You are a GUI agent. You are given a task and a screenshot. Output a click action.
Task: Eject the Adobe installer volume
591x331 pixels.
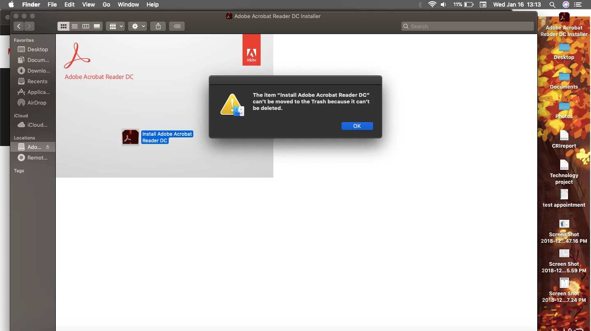click(x=48, y=147)
